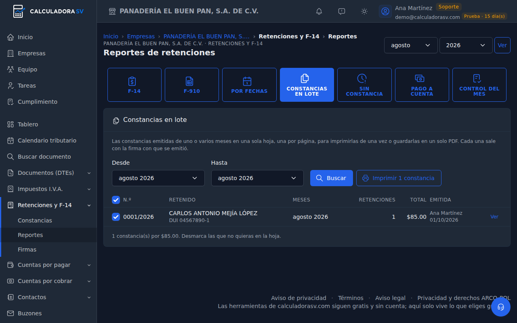Viewport: 517px width, 323px height.
Task: Select the Constancias en Lote tab
Action: [x=307, y=85]
